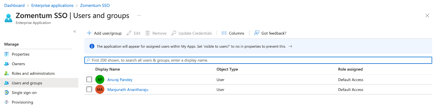The image size is (434, 109).
Task: Close the Users and groups blade
Action: [427, 16]
